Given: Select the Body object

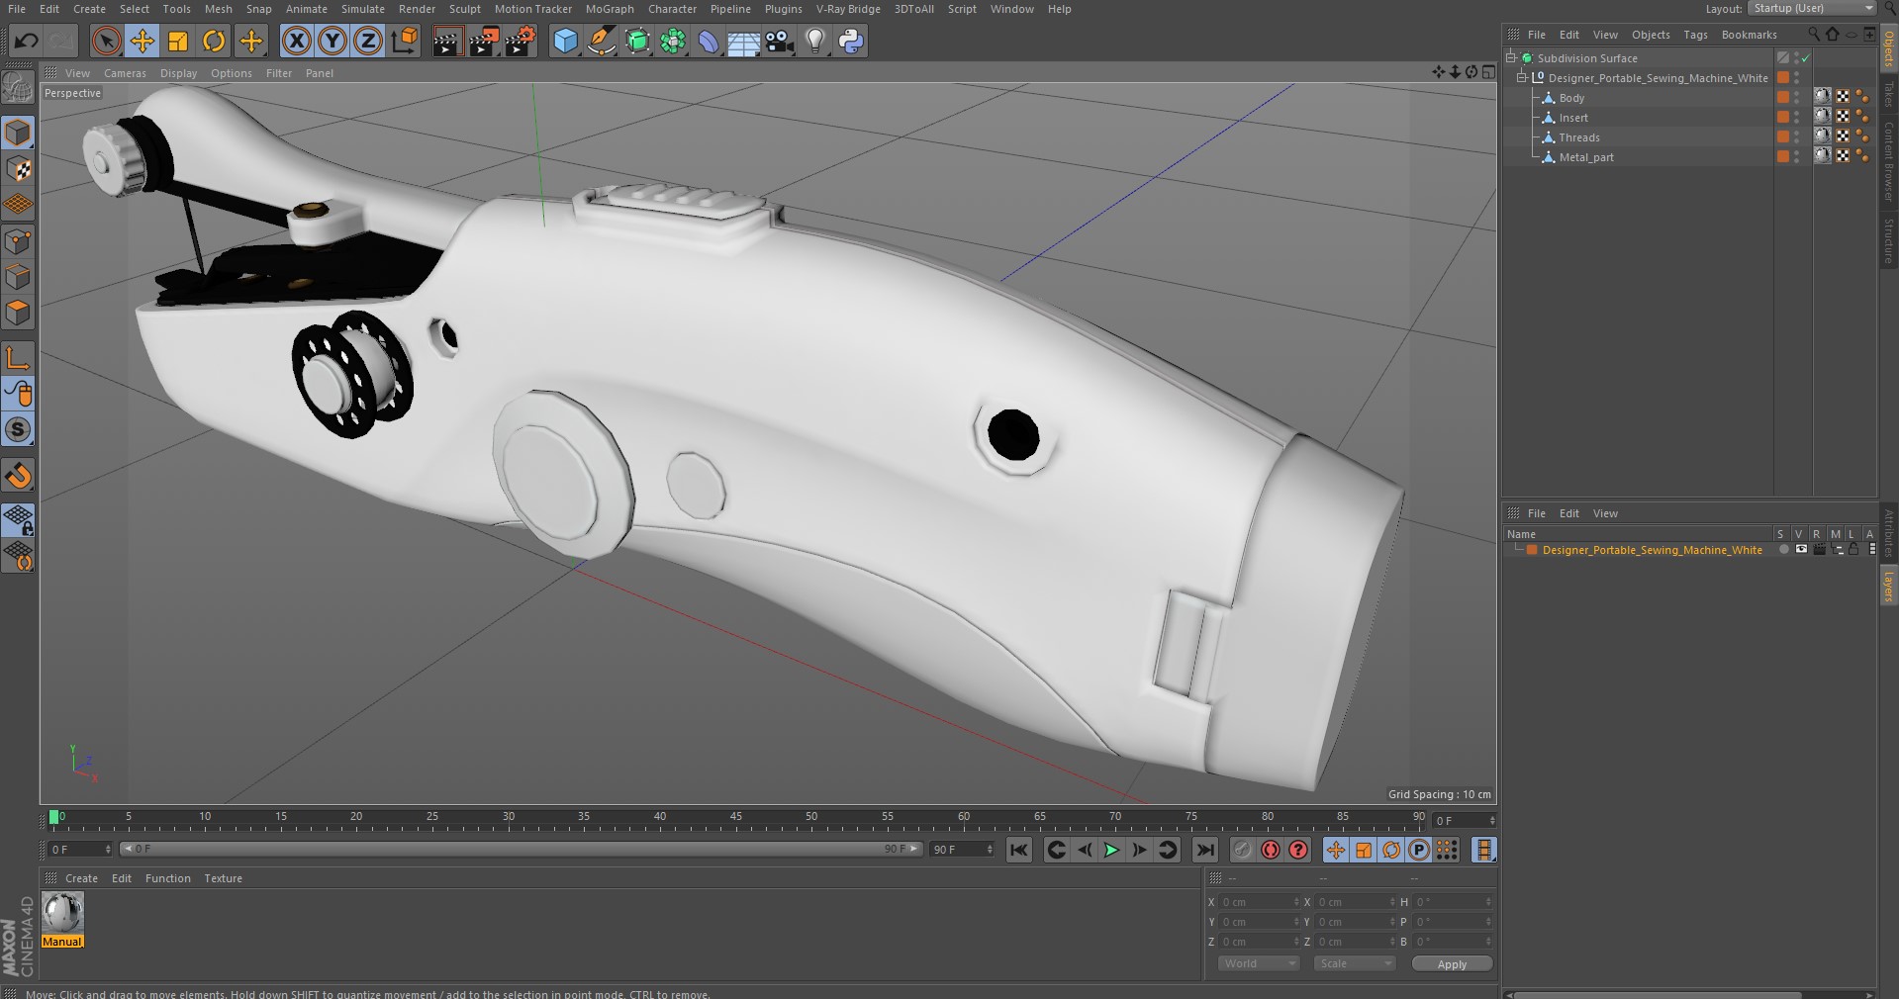Looking at the screenshot, I should (x=1571, y=98).
